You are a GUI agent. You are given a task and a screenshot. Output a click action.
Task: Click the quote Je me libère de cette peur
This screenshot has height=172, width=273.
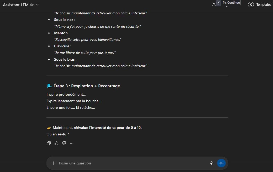(x=85, y=53)
